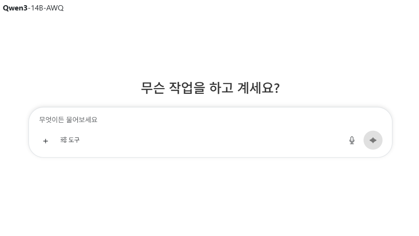Click empty space inside the message box

point(213,140)
